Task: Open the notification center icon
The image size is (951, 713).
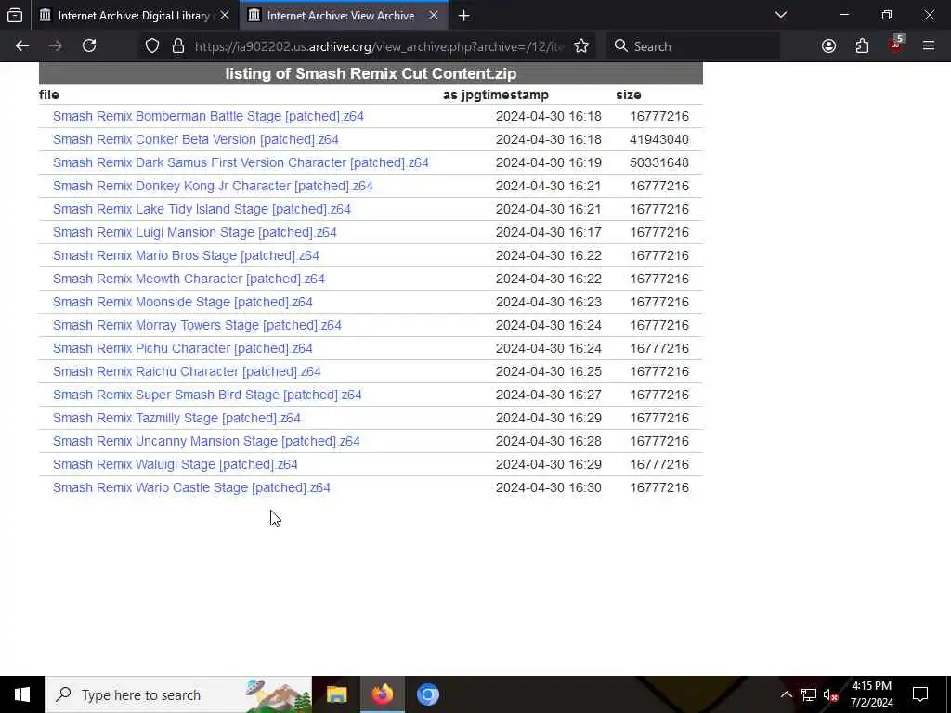Action: (x=920, y=694)
